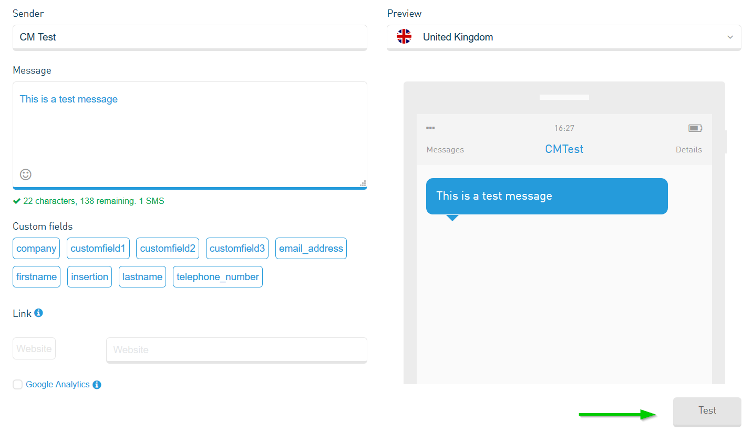753x432 pixels.
Task: Click the Preview label
Action: 405,14
